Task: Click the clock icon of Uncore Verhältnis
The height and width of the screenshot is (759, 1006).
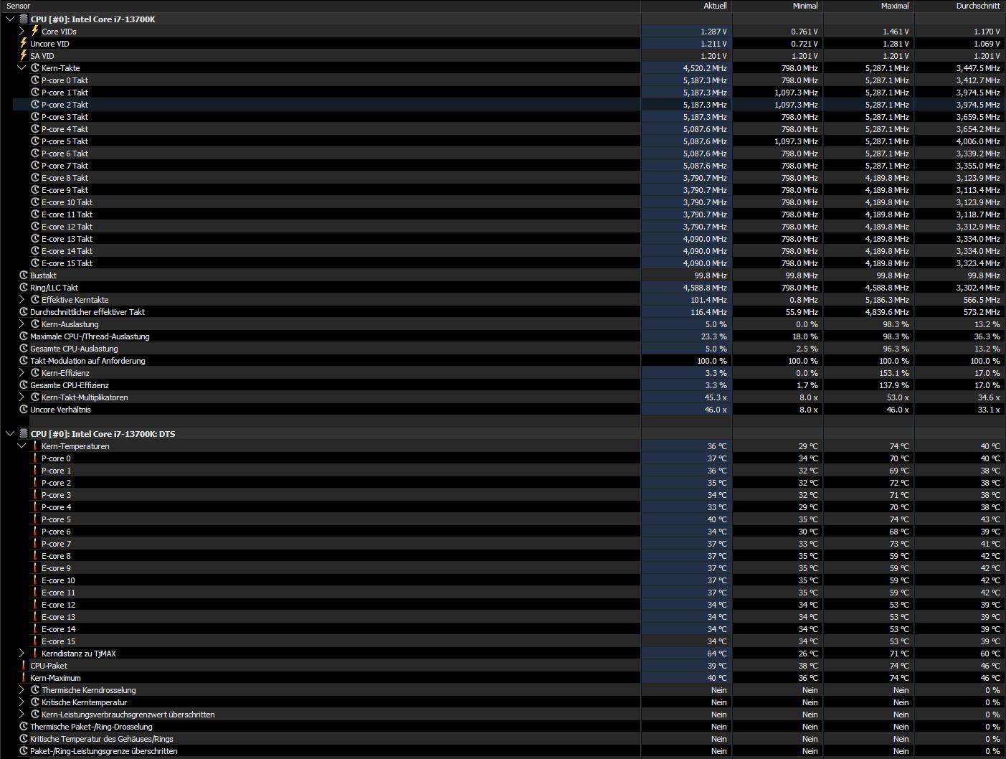Action: 24,410
